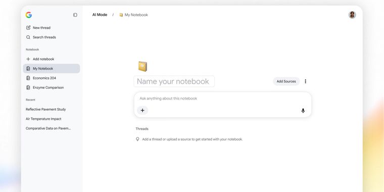Click the microphone voice input icon
Viewport: 384px width, 192px height.
click(x=303, y=111)
